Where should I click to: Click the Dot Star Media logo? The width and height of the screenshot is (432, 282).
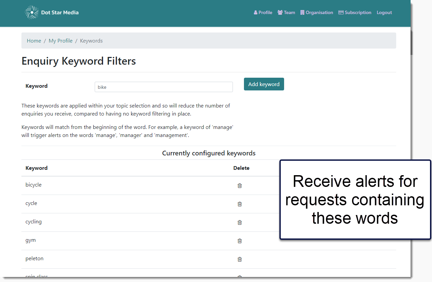(52, 12)
